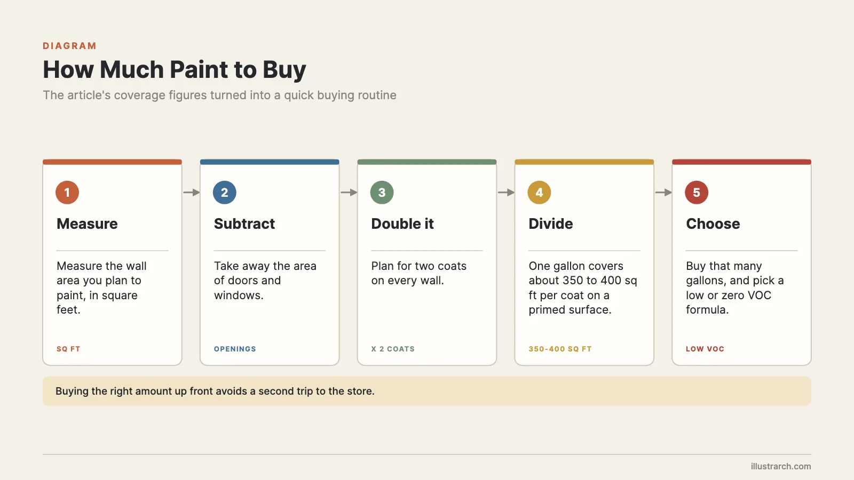Click 'One gallon covers about 350' text
The width and height of the screenshot is (854, 480).
coord(583,288)
